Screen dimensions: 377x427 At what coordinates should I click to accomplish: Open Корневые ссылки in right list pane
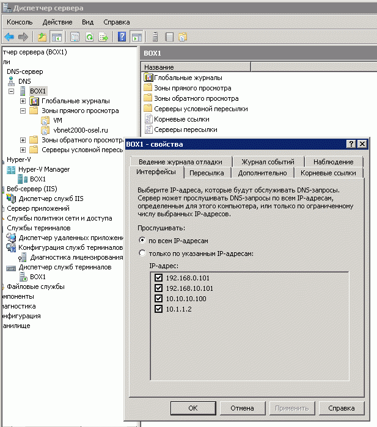181,119
